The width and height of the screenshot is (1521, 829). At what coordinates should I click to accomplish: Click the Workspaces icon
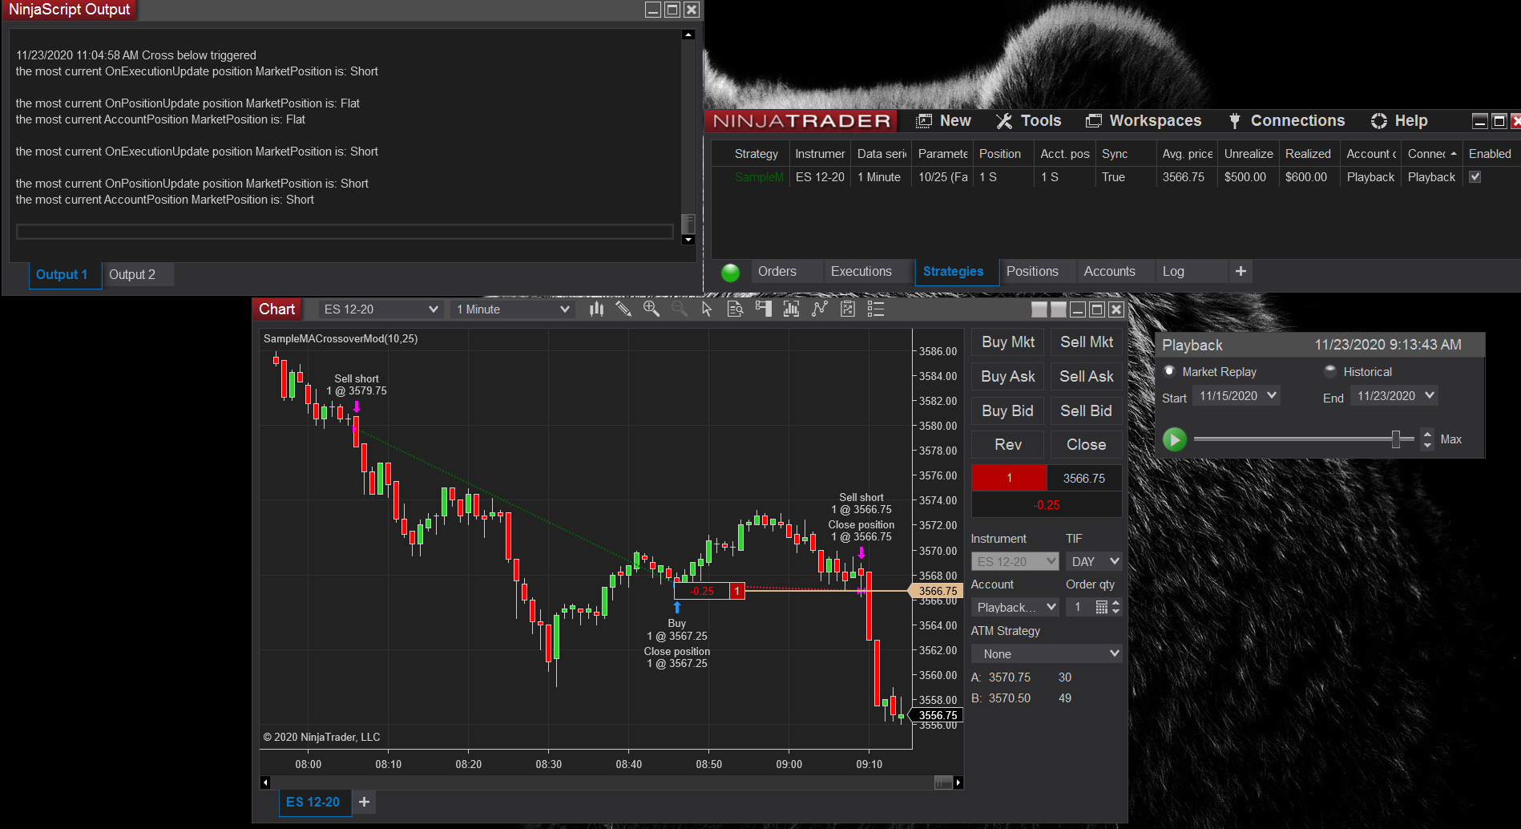tap(1093, 121)
